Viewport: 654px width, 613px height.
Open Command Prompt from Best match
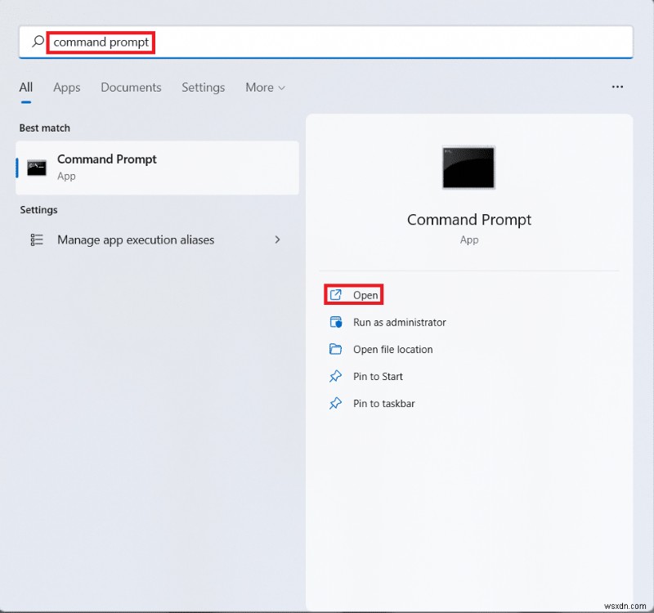tap(107, 159)
